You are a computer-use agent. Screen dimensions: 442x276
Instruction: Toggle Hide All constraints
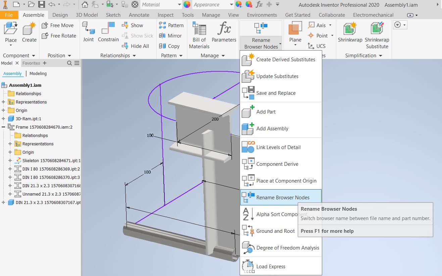(136, 46)
